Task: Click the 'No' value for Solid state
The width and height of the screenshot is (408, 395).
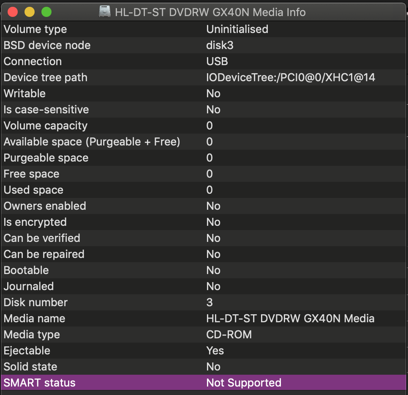Action: (213, 367)
